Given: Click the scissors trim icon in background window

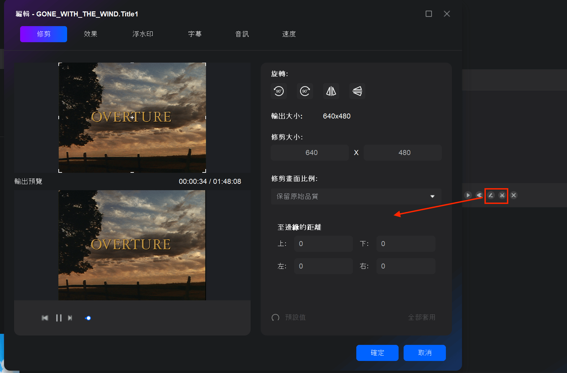Looking at the screenshot, I should [x=502, y=195].
